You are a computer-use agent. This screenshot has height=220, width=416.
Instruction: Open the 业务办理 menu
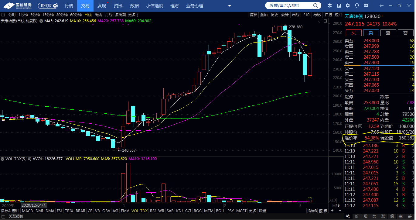click(x=195, y=6)
